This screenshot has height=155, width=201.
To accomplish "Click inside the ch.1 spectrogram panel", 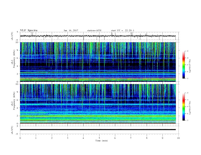I will (x=98, y=62).
